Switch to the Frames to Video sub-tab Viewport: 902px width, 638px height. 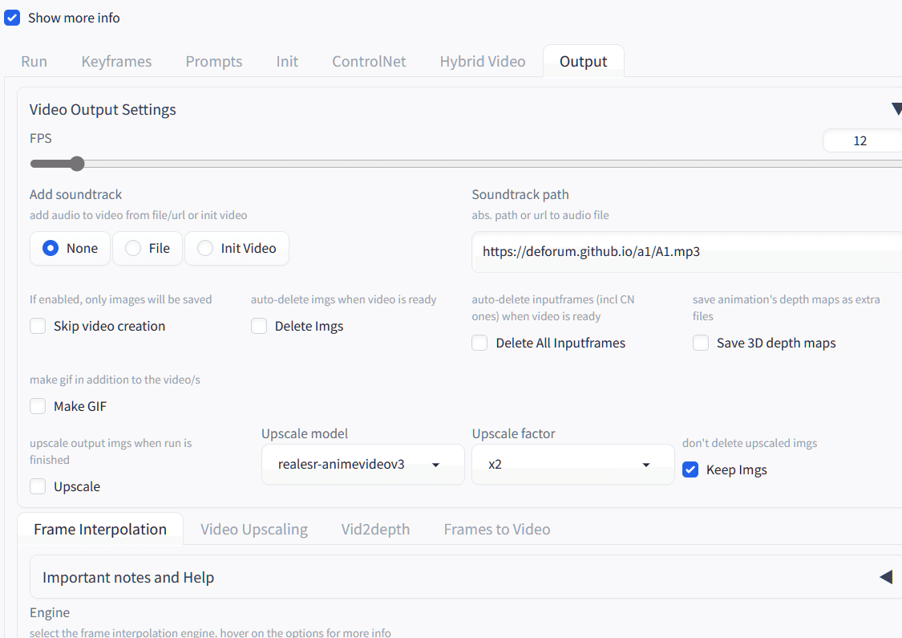coord(497,529)
